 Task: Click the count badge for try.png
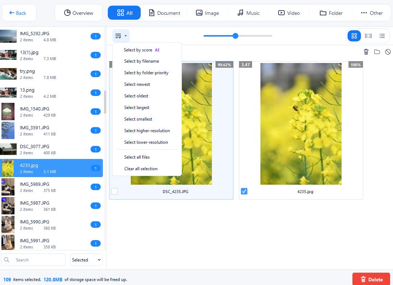click(96, 74)
